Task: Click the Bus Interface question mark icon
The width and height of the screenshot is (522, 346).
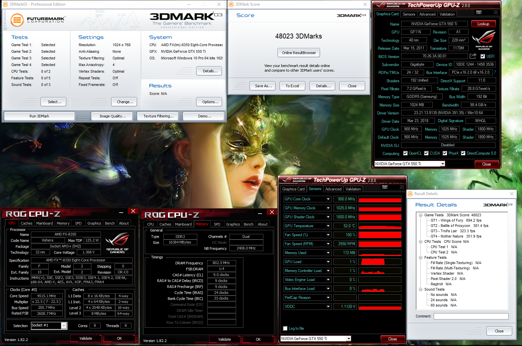Action: click(495, 72)
